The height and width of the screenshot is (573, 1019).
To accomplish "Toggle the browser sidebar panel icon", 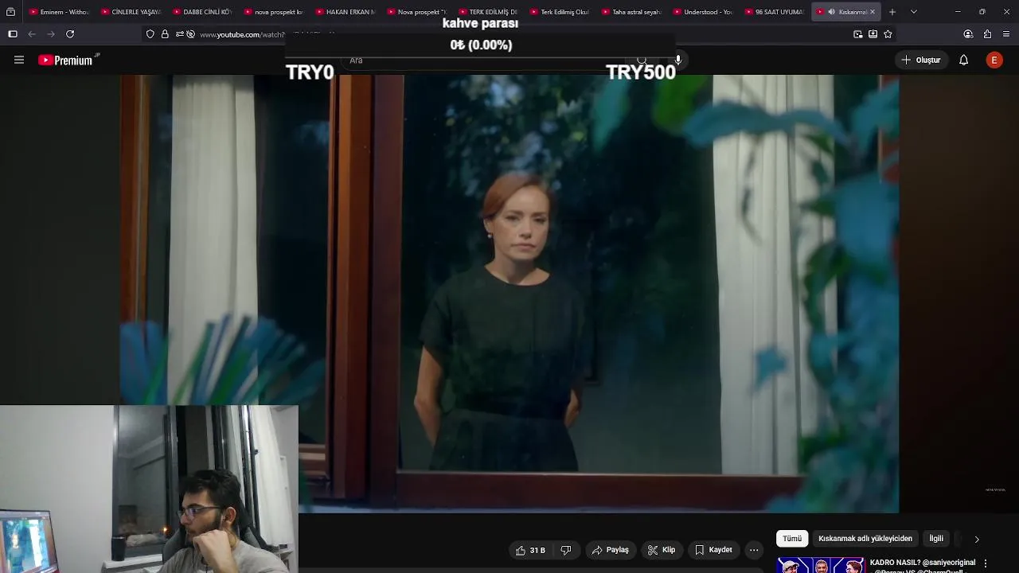I will coord(12,34).
